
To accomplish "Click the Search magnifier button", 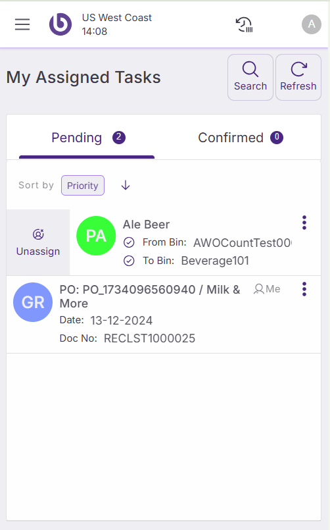I will [x=250, y=78].
